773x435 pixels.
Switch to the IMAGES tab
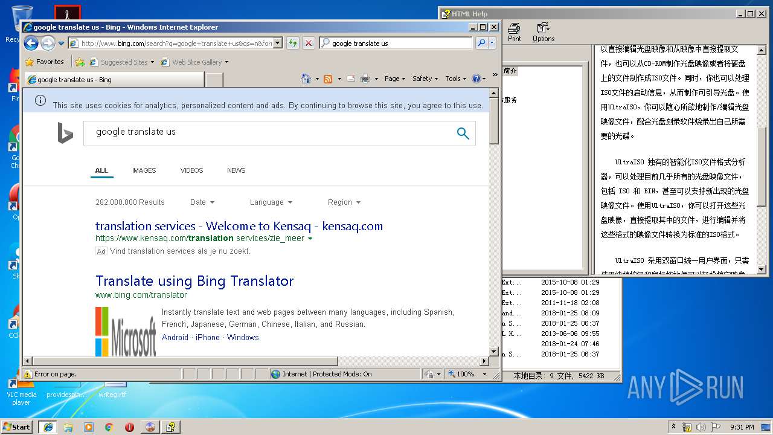click(144, 170)
